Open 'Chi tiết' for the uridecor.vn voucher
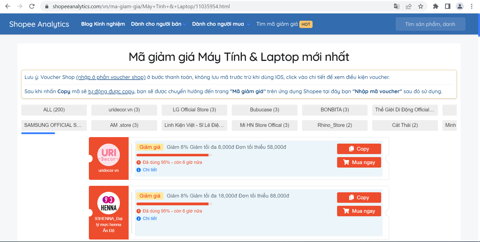 [x=150, y=170]
